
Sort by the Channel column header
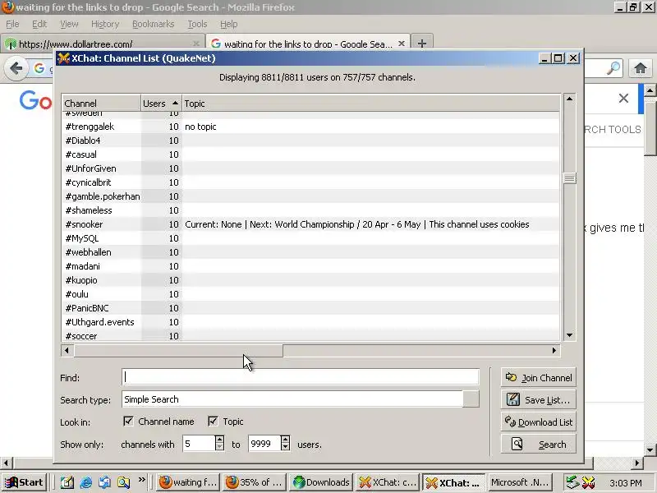tap(101, 104)
